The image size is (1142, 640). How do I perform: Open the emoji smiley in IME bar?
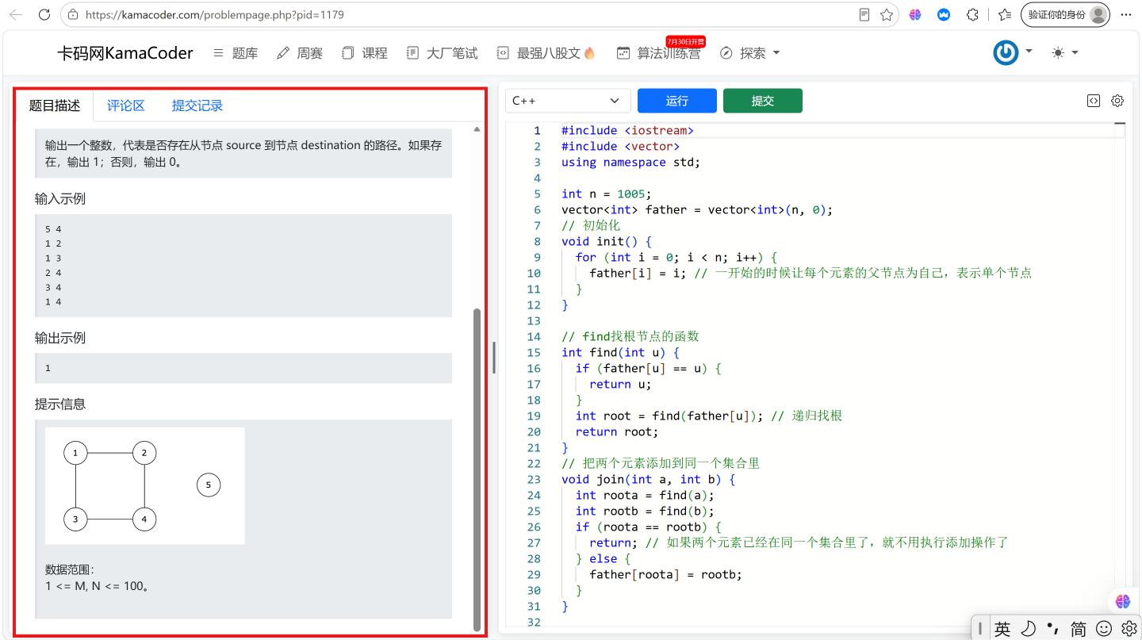[x=1104, y=629]
